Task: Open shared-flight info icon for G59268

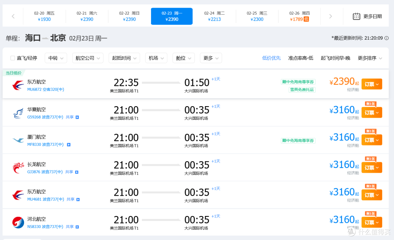Action: click(77, 117)
